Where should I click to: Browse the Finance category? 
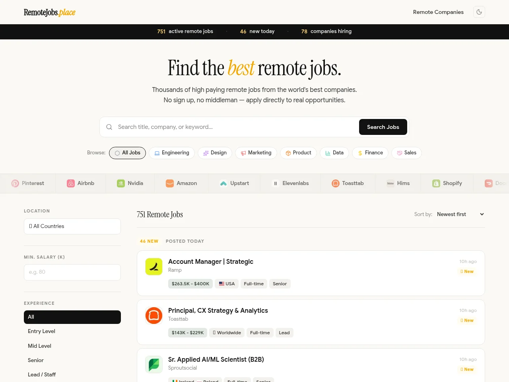click(x=370, y=153)
